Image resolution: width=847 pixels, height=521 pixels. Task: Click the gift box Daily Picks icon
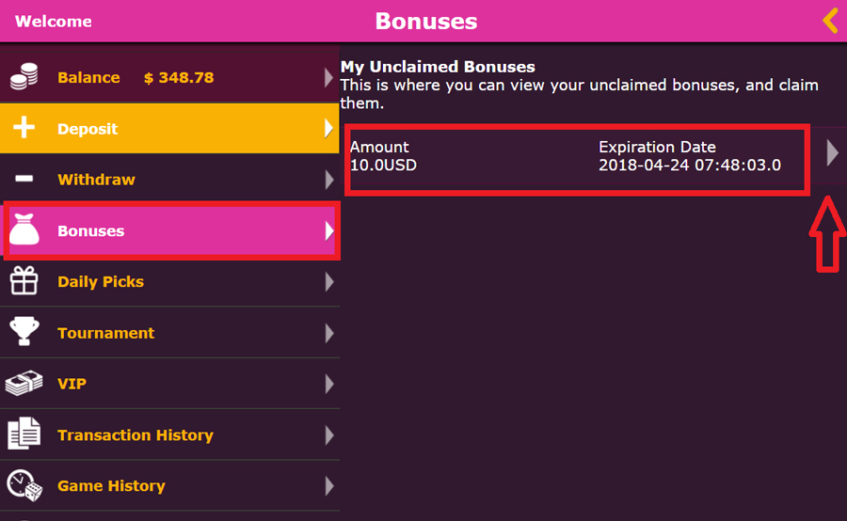coord(24,281)
